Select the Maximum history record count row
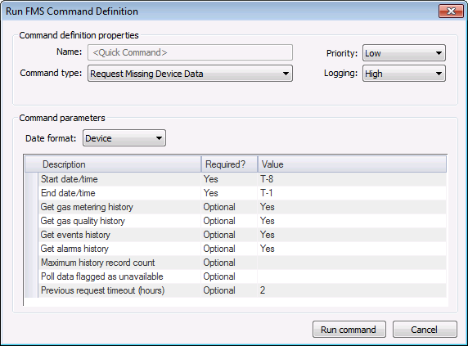The width and height of the screenshot is (468, 346). 236,263
